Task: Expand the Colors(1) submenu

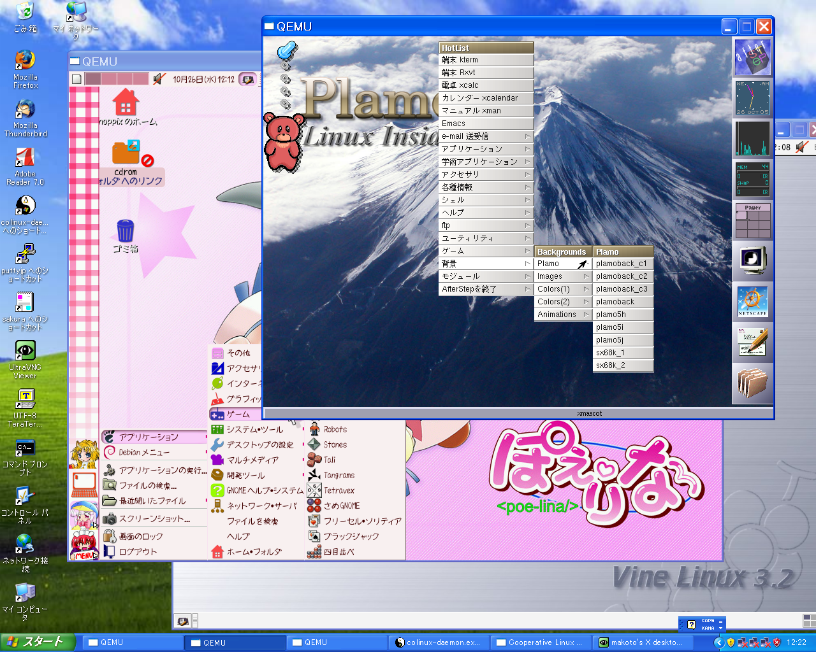Action: [x=564, y=289]
